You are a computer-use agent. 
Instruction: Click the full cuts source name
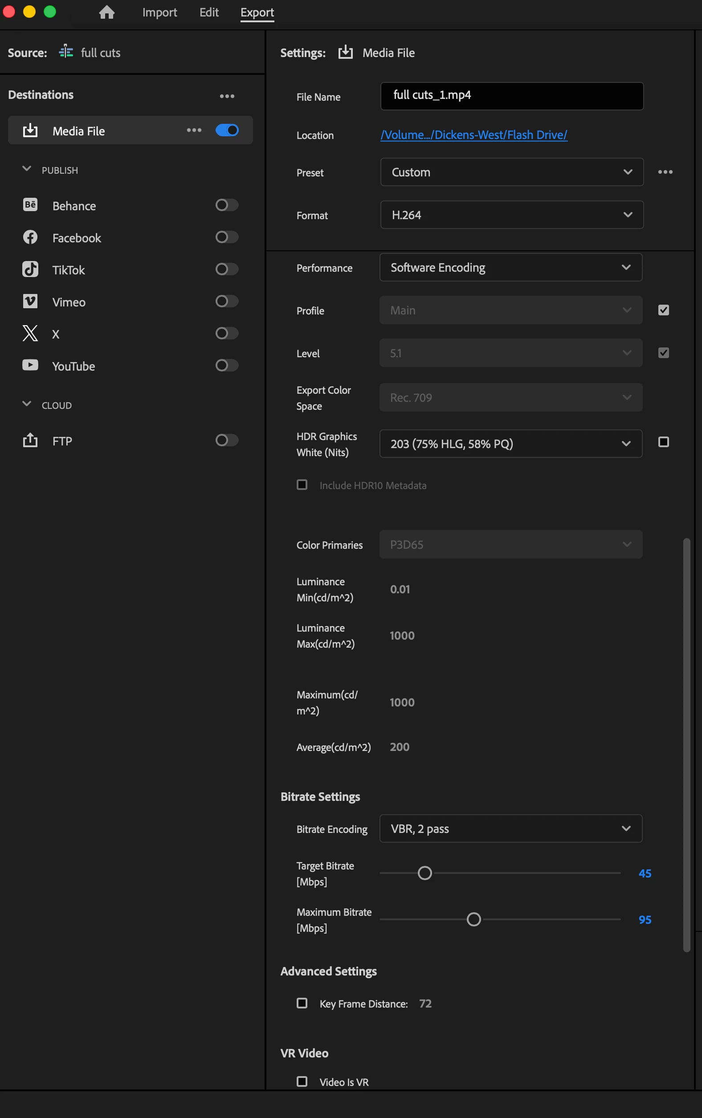(x=101, y=53)
